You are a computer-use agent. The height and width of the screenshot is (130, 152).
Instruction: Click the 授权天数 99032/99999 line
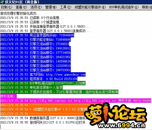coord(76,101)
